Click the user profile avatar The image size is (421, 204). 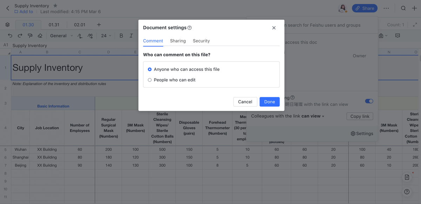point(342,8)
